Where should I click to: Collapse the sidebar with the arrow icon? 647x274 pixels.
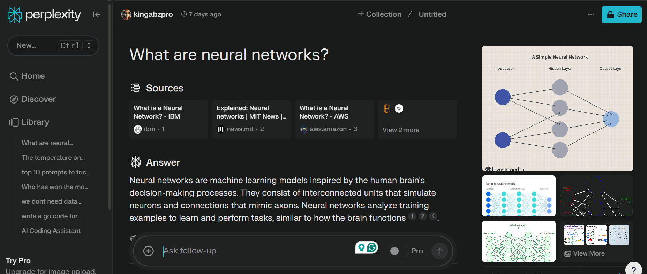[x=97, y=14]
